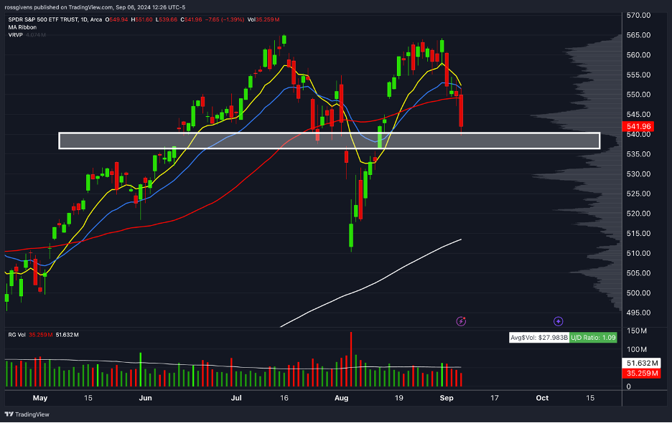The width and height of the screenshot is (672, 423).
Task: Click the 17 date label after Sep
Action: (495, 398)
